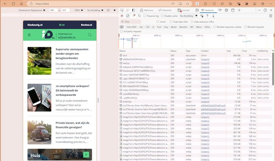The height and width of the screenshot is (161, 275).
Task: Go back with the browser back arrow
Action: click(5, 4)
